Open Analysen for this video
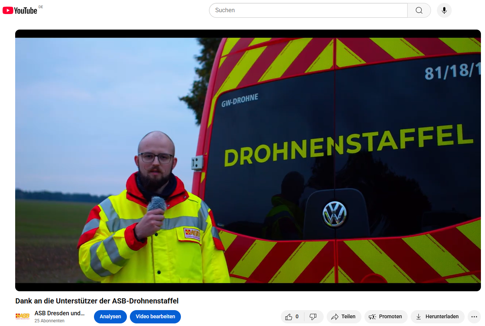Viewport: 485px width, 326px height. (x=110, y=317)
